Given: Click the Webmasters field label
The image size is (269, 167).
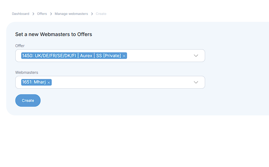Looking at the screenshot, I should point(27,72).
